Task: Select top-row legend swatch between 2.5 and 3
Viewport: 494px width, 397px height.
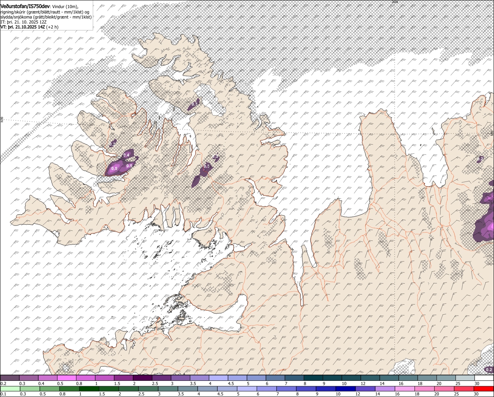Action: pos(161,378)
